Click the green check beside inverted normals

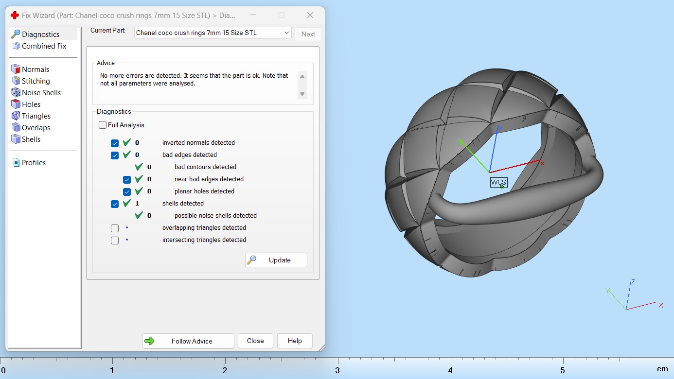tap(127, 142)
